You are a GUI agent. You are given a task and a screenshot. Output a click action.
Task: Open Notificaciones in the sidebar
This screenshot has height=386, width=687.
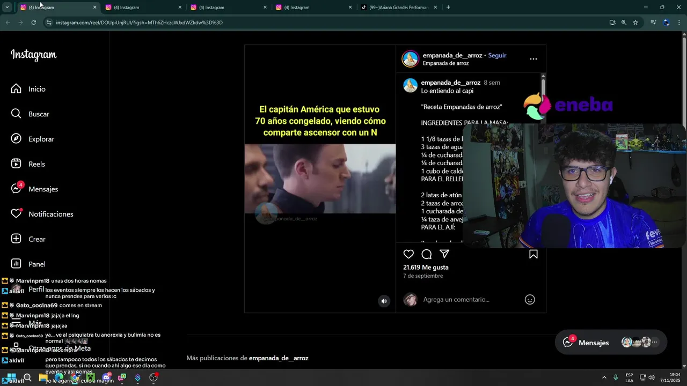[x=42, y=214]
